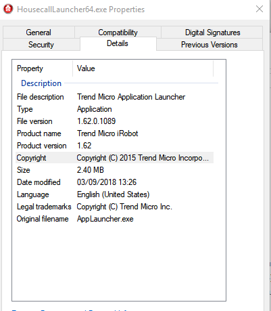
Task: Open the Digital Signatures tab
Action: (212, 33)
